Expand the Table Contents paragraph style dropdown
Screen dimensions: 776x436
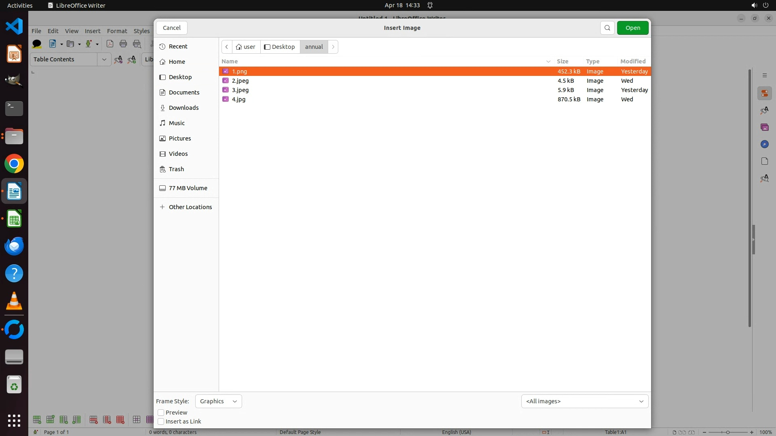coord(104,59)
